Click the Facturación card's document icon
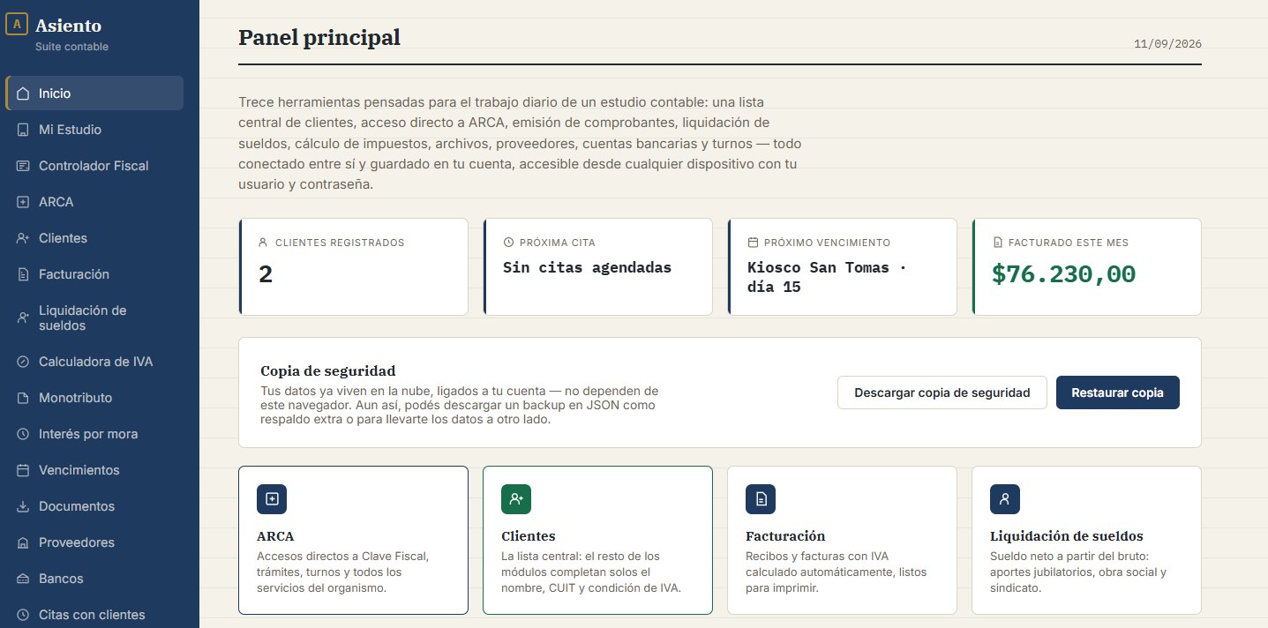This screenshot has width=1268, height=628. pos(761,499)
